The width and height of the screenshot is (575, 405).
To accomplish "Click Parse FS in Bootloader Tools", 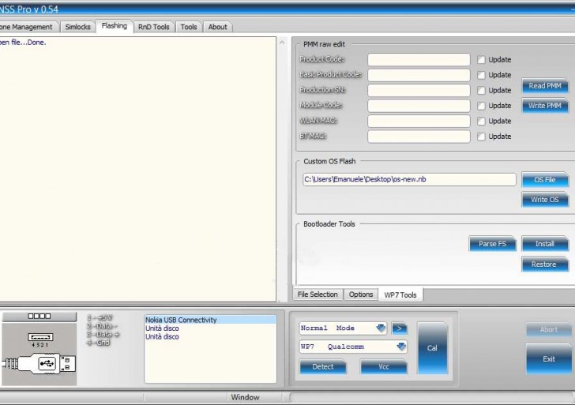I will (x=492, y=244).
